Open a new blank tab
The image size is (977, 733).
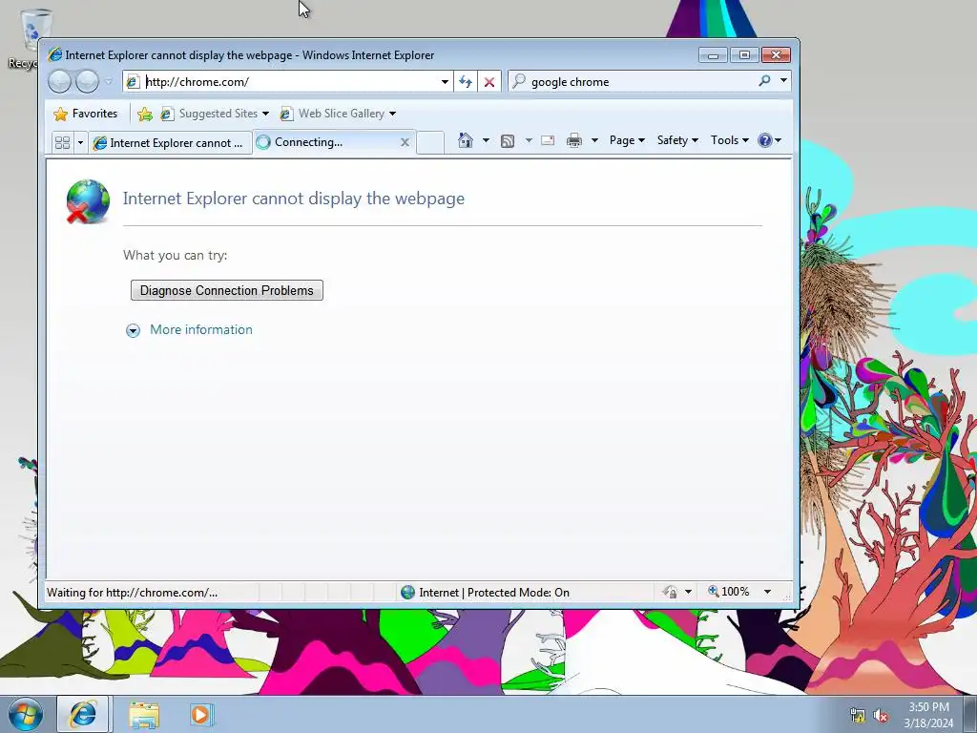[x=430, y=142]
